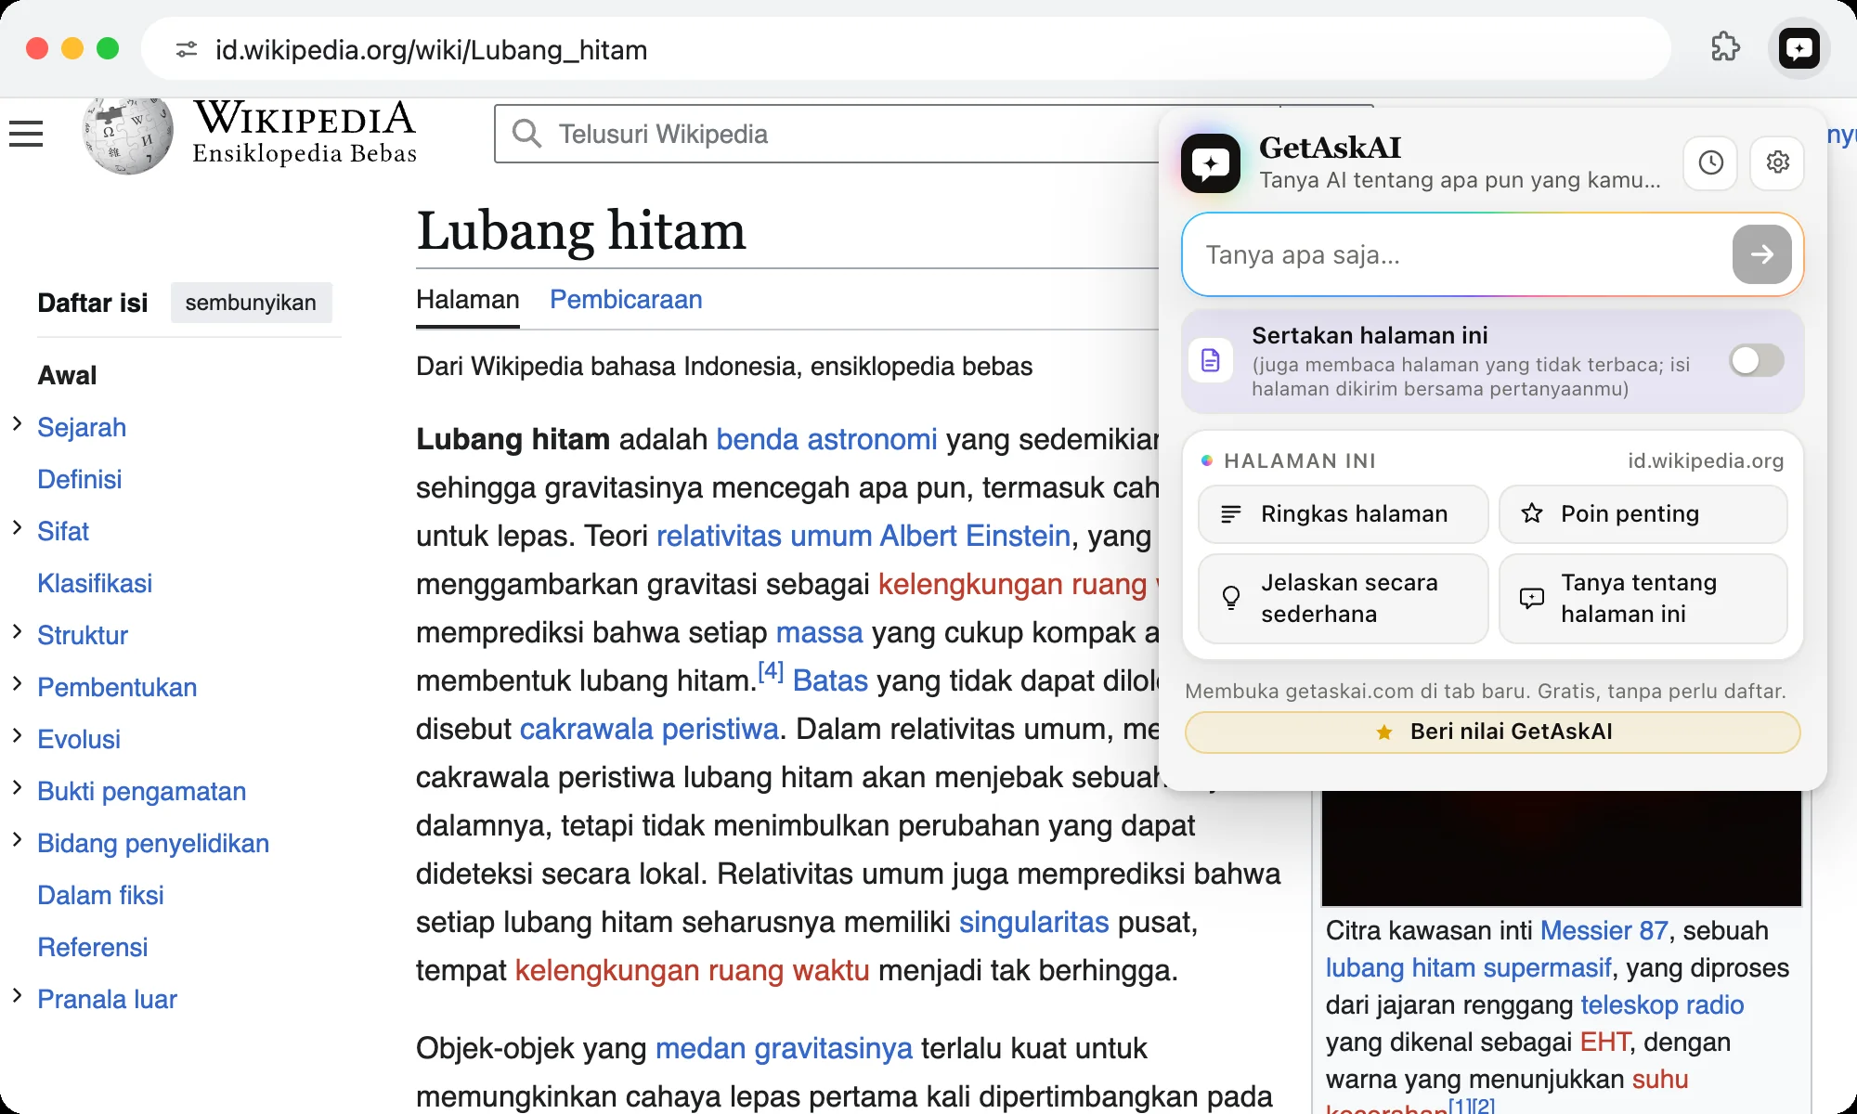Expand the Bidang penyelidikan section chevron
Viewport: 1857px width, 1114px height.
[x=17, y=840]
